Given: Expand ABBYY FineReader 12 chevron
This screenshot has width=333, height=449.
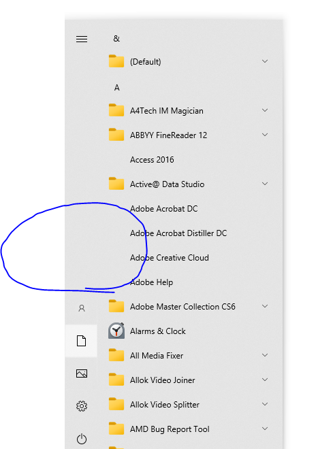Looking at the screenshot, I should (265, 135).
